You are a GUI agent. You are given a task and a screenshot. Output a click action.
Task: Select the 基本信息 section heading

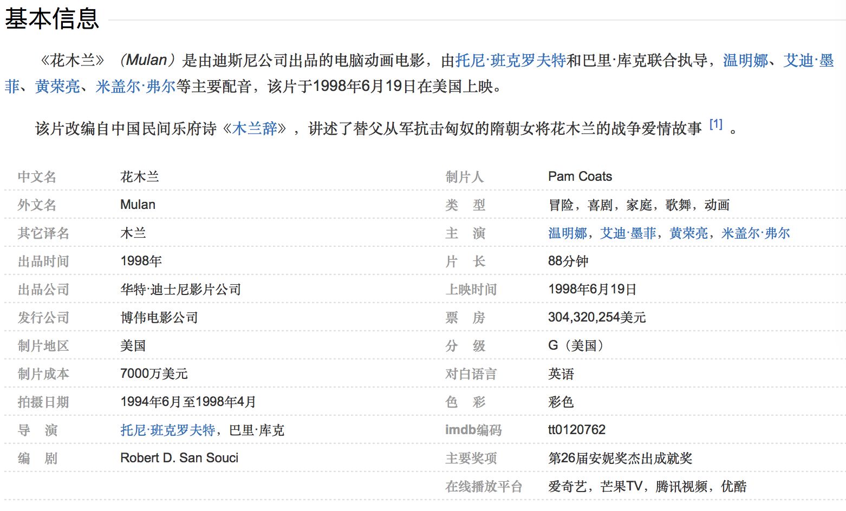pos(52,18)
